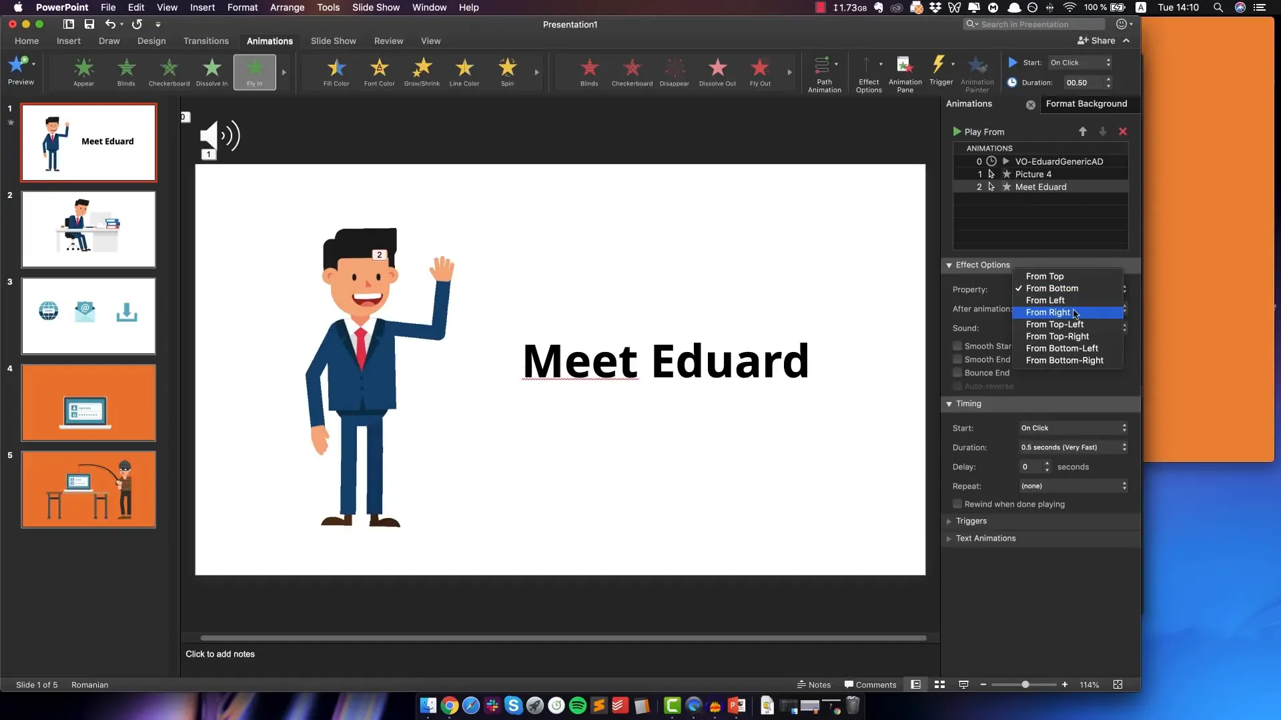Select the Picture 4 animation row
Viewport: 1281px width, 720px height.
coord(1040,174)
